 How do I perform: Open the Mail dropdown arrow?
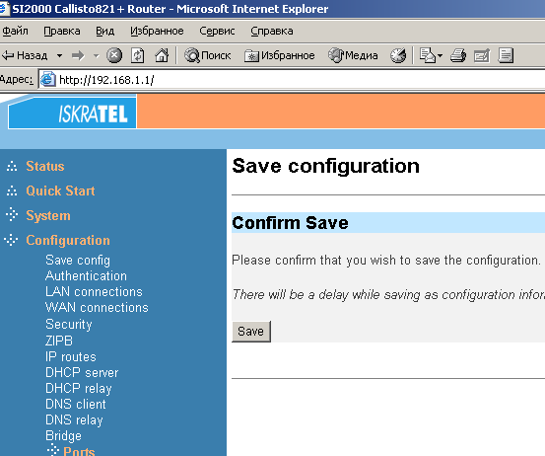440,55
